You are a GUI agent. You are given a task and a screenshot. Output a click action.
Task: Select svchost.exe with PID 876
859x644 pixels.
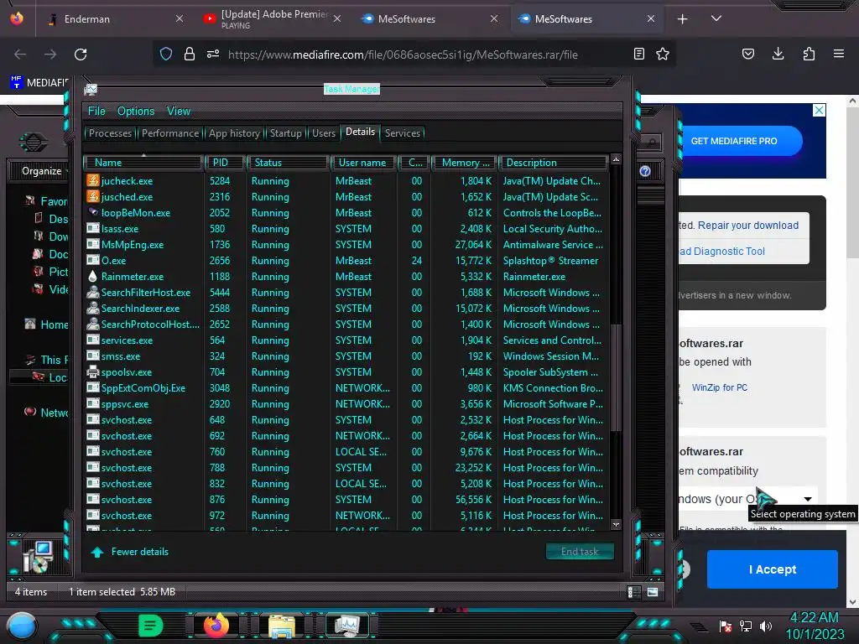point(345,500)
